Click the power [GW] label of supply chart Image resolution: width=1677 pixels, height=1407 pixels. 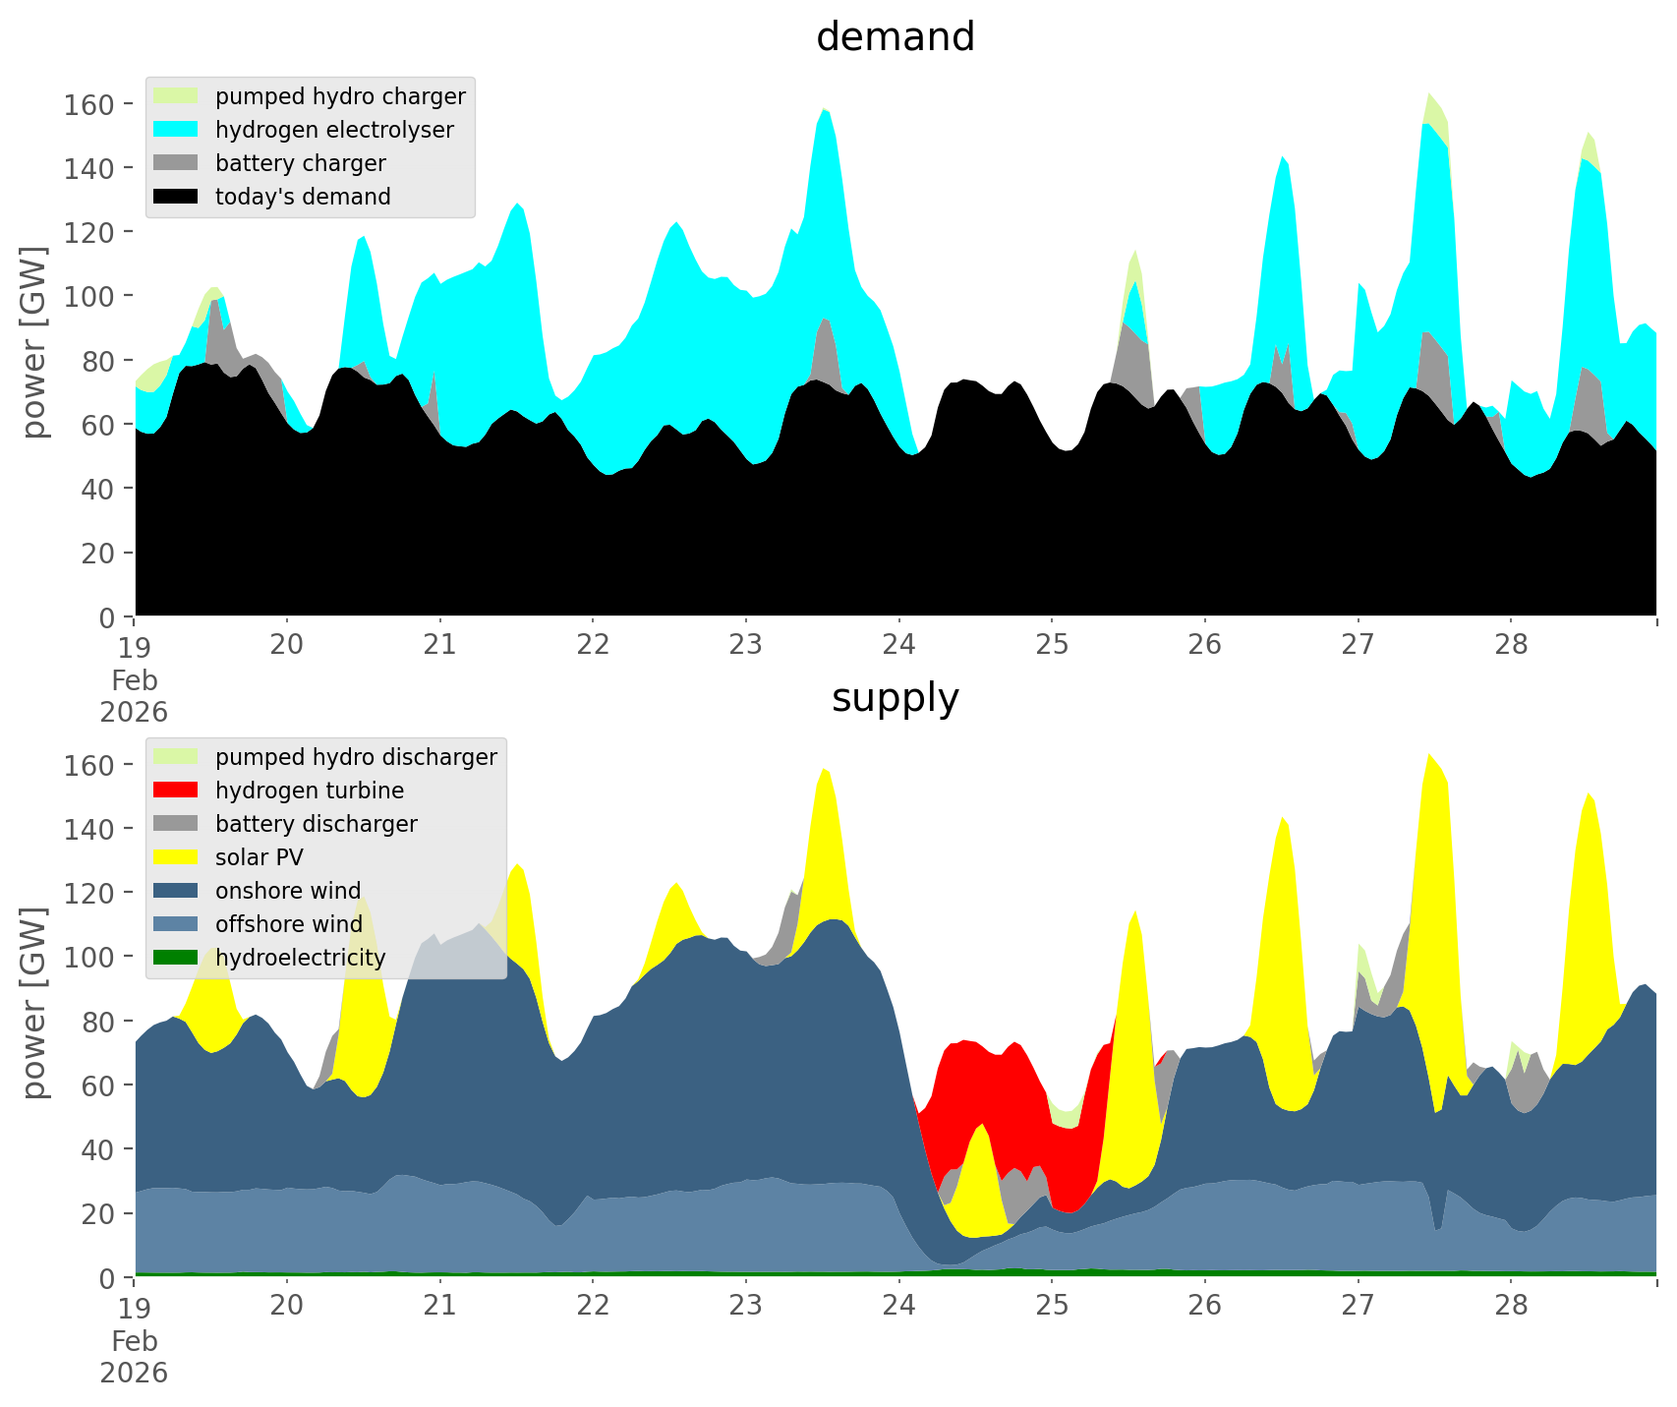(33, 1003)
